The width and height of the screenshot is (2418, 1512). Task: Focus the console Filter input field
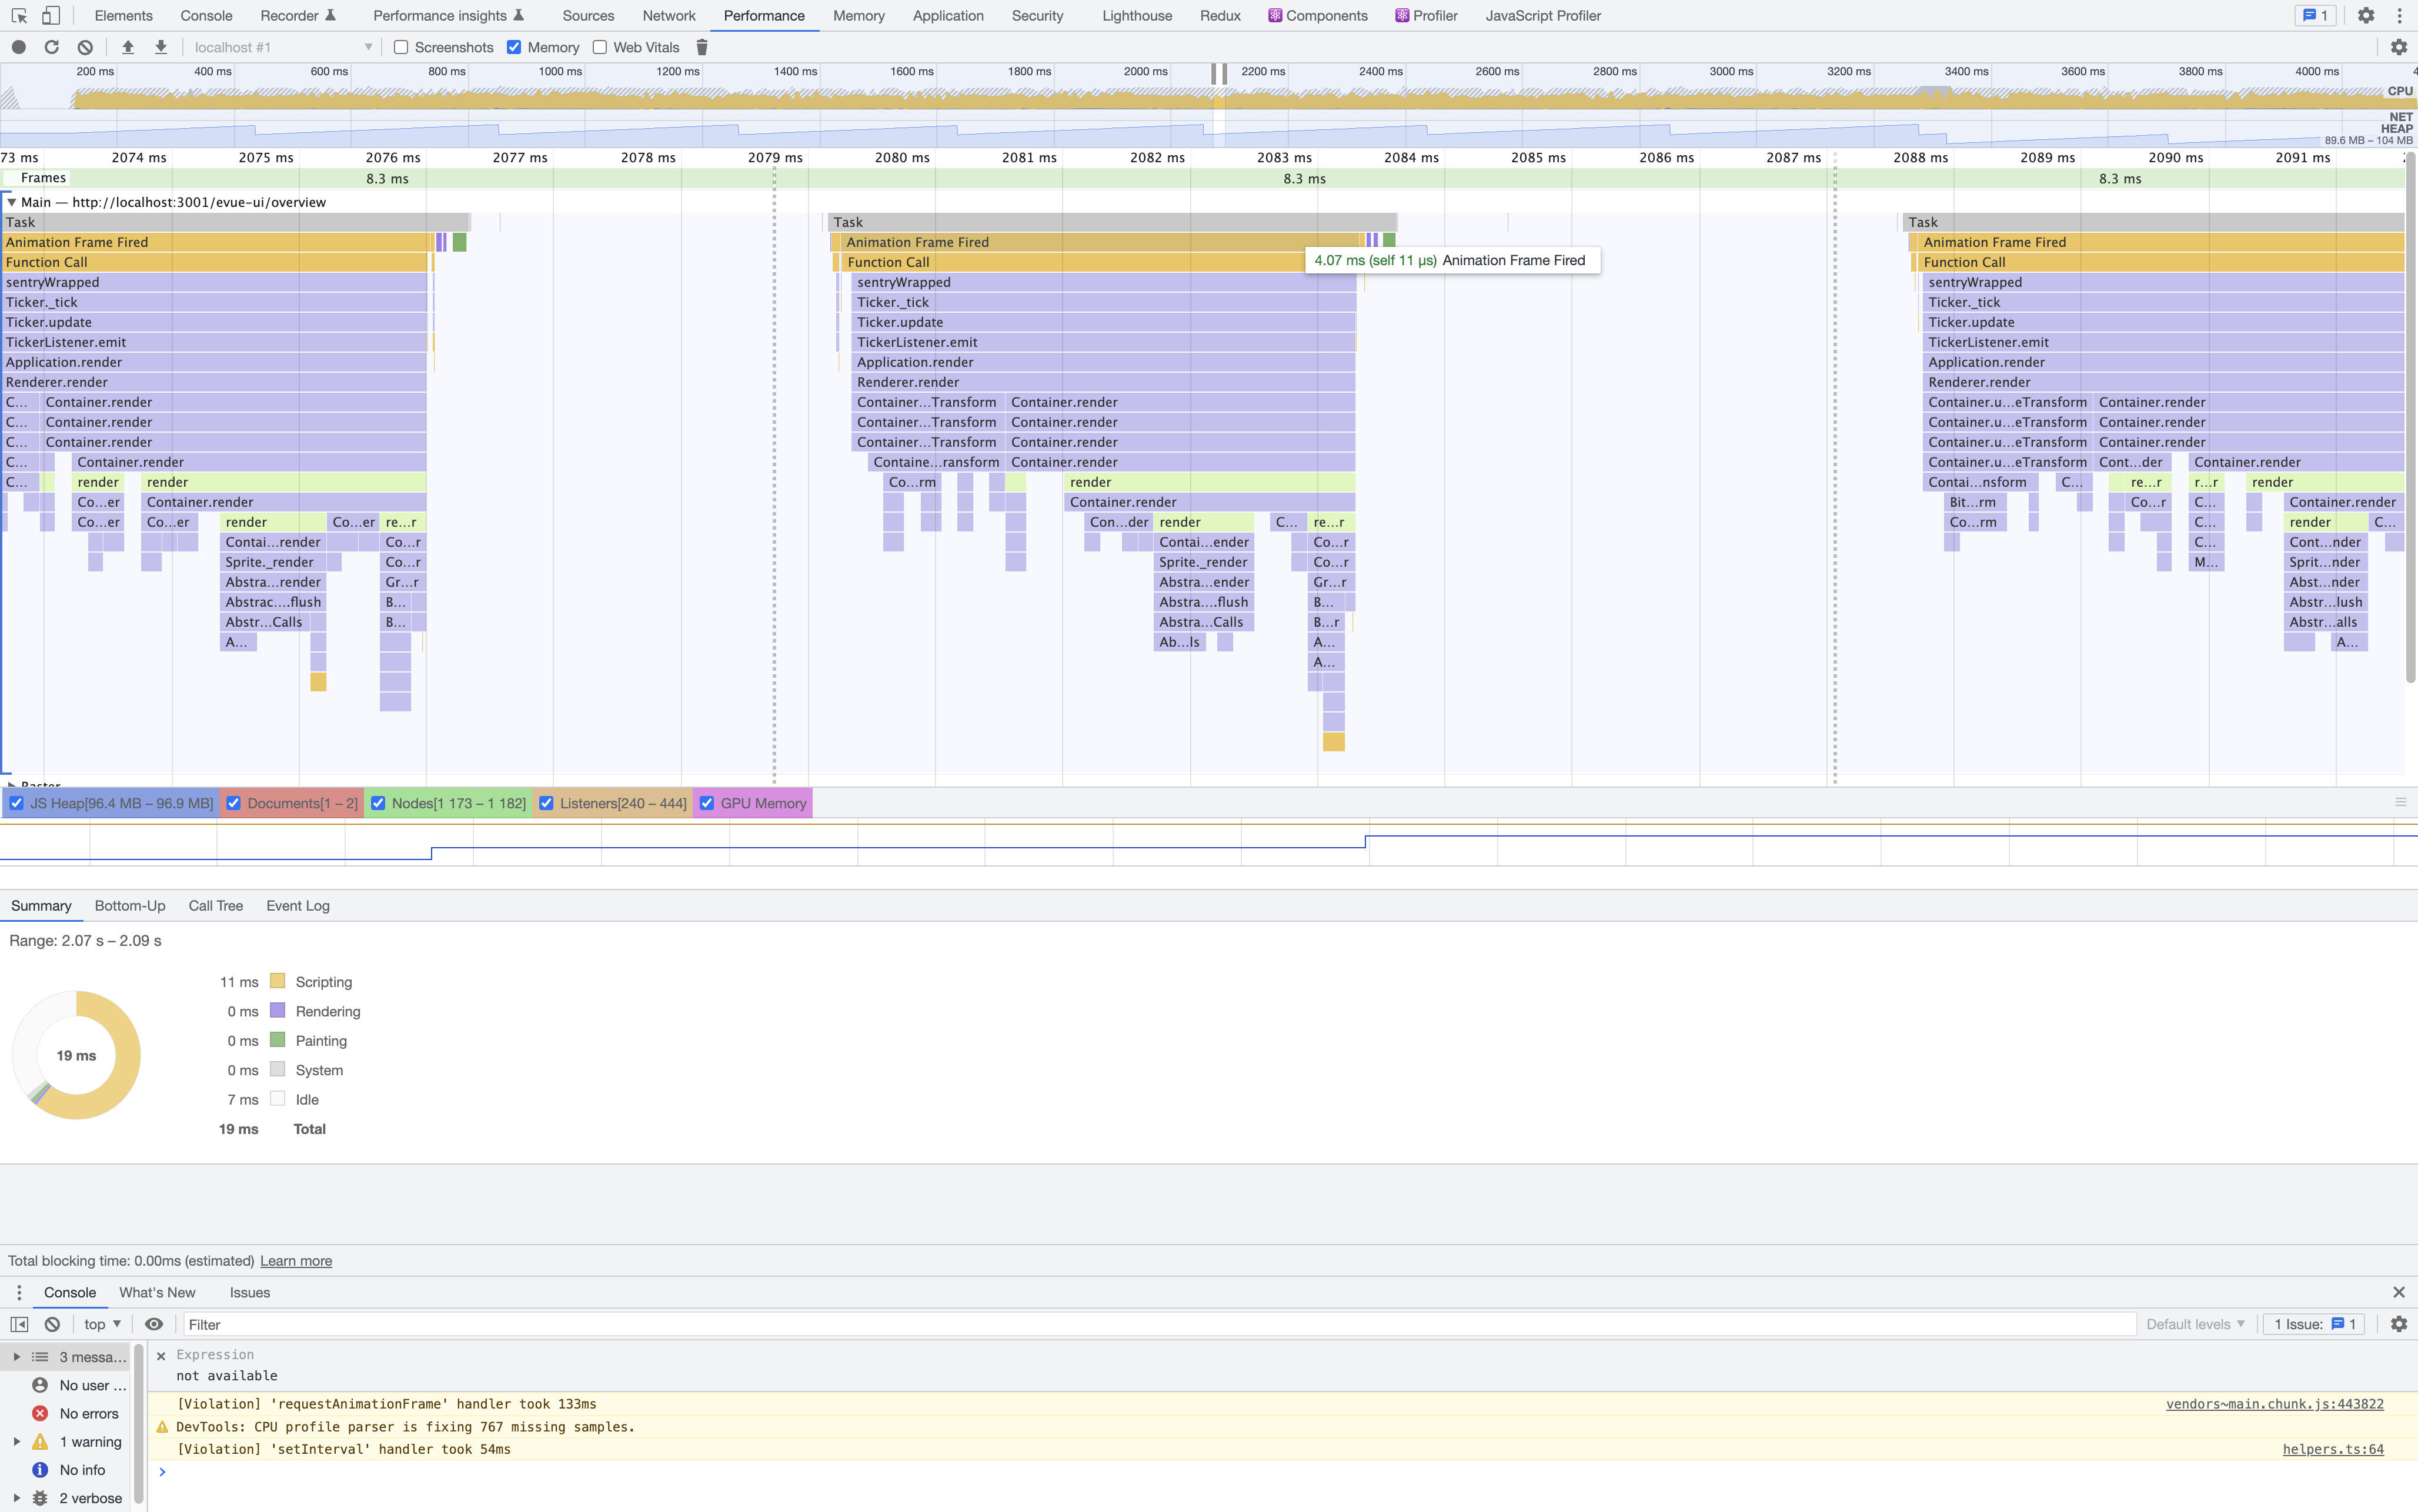[x=1159, y=1324]
